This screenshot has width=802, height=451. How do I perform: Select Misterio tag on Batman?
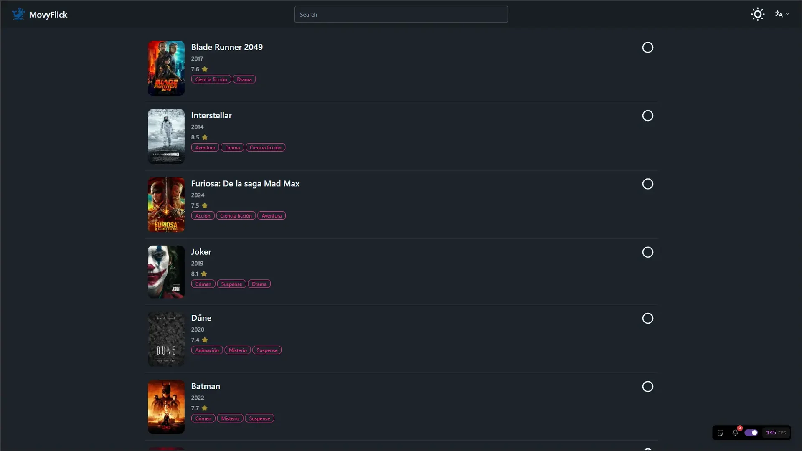(230, 418)
